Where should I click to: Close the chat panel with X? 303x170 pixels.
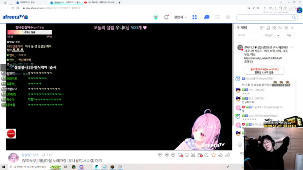coord(292,28)
